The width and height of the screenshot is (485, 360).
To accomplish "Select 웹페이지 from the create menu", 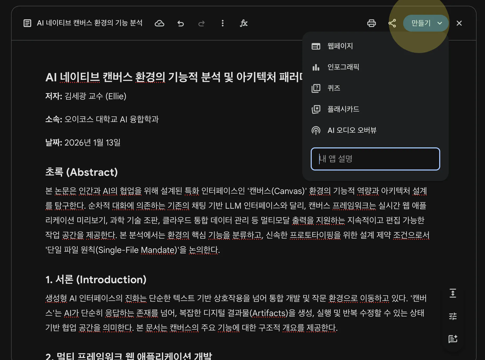I will point(340,46).
